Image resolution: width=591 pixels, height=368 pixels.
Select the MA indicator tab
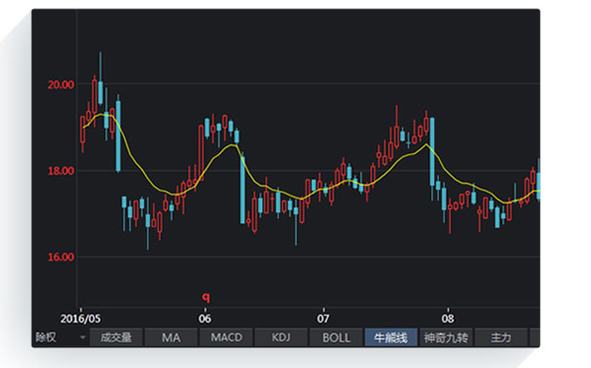(x=171, y=338)
